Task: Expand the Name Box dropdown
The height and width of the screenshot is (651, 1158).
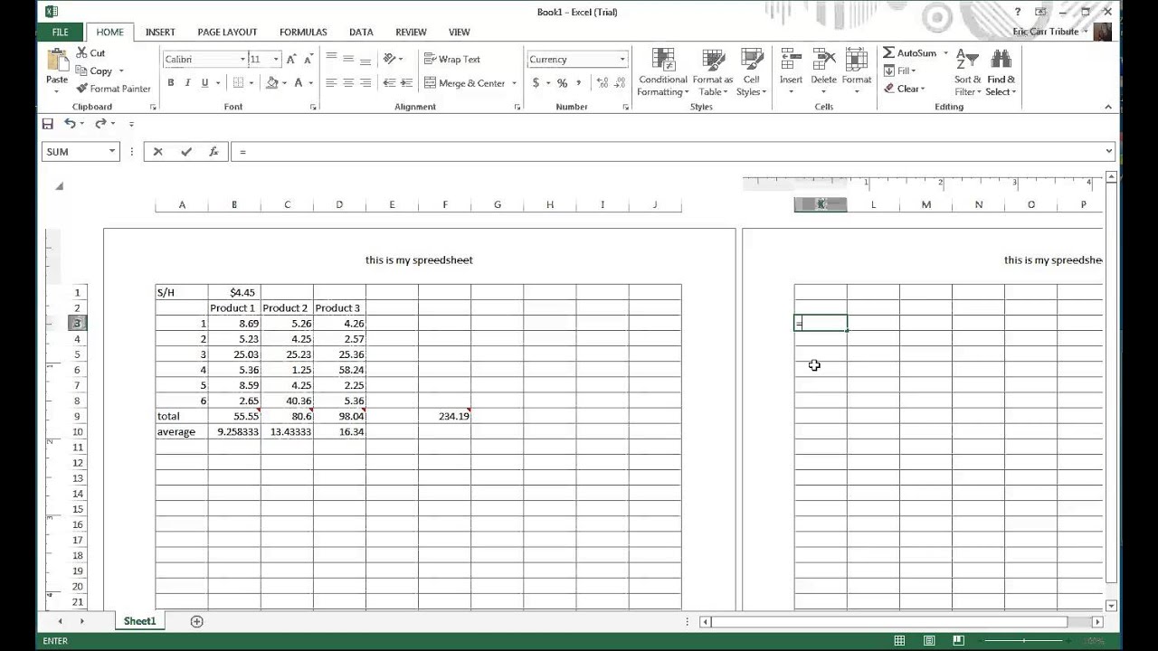Action: (x=110, y=151)
